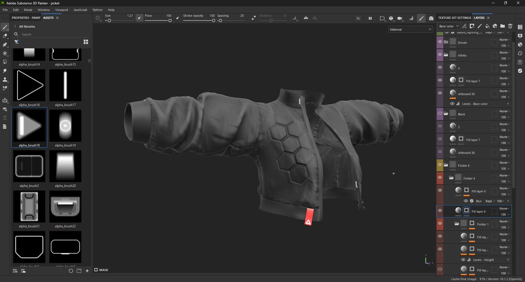
Task: Expand All libraries chevron
Action: (15, 26)
